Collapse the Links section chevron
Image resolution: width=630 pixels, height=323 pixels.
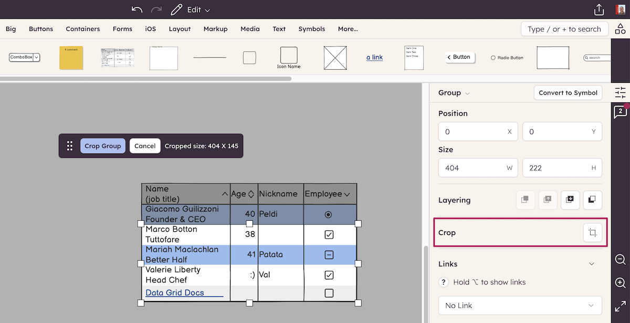tap(591, 264)
